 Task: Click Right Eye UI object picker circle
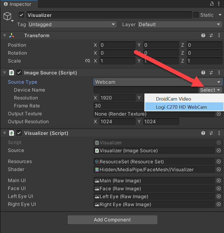click(219, 204)
